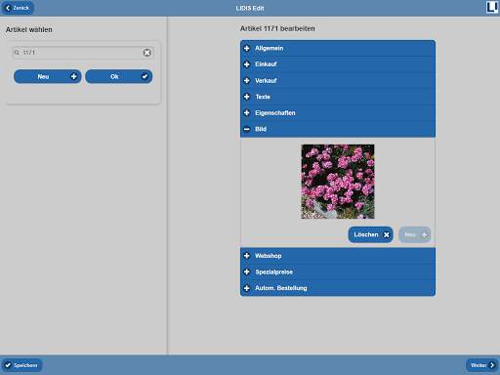Expand the Einkauf section
The width and height of the screenshot is (500, 375).
338,64
